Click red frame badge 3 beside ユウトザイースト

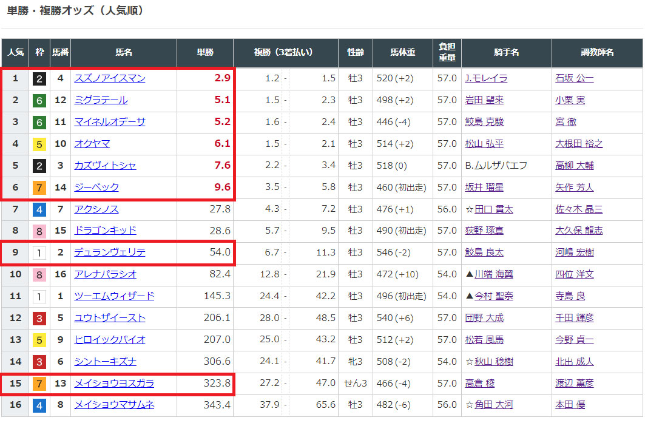click(x=39, y=318)
